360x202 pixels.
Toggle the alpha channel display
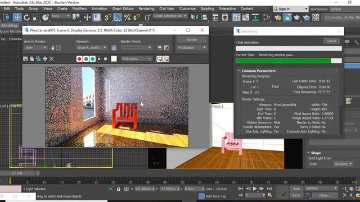click(x=99, y=59)
